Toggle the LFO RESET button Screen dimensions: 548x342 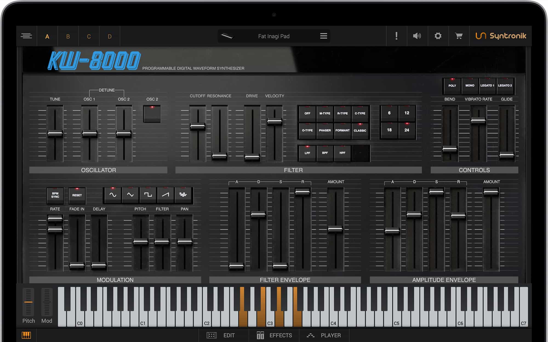pyautogui.click(x=77, y=195)
